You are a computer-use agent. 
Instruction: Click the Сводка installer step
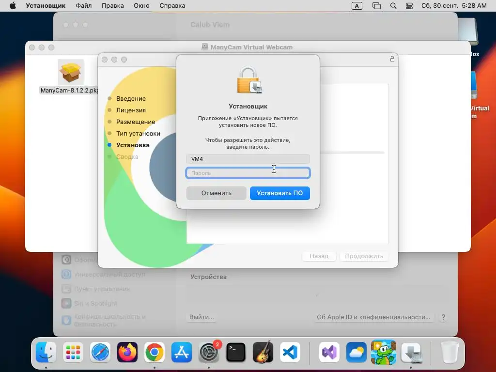click(x=127, y=156)
